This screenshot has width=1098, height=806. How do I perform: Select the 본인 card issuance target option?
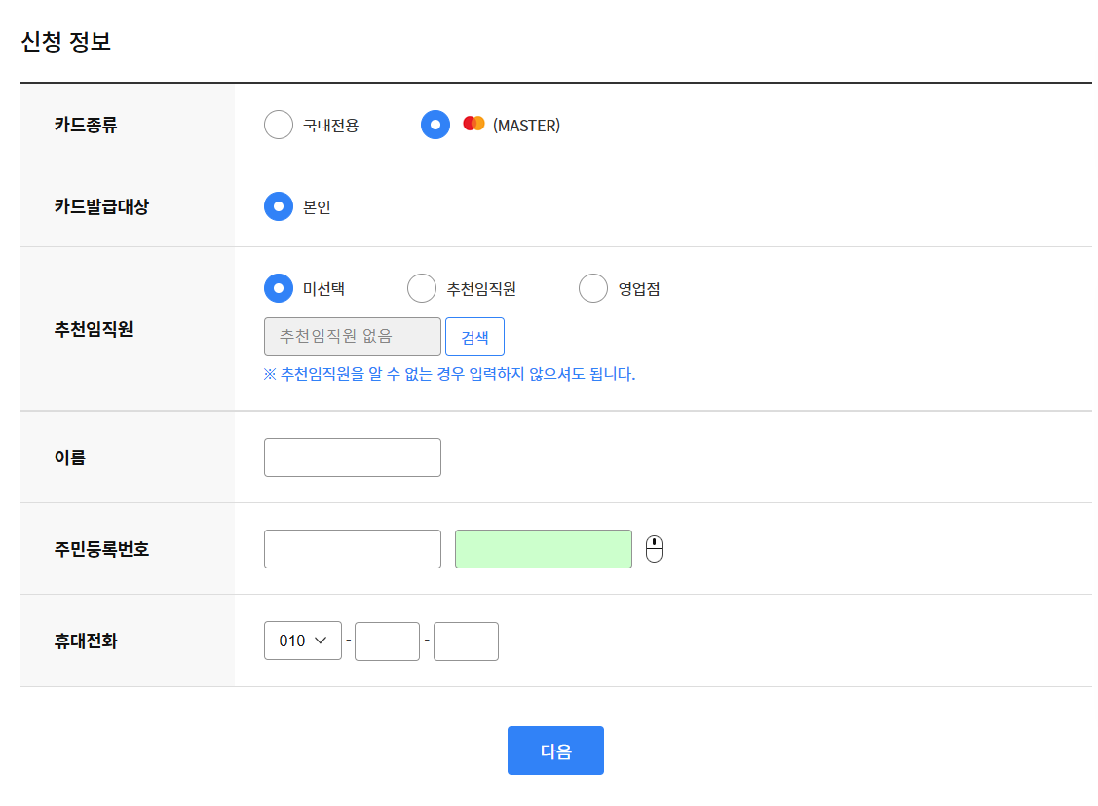277,205
